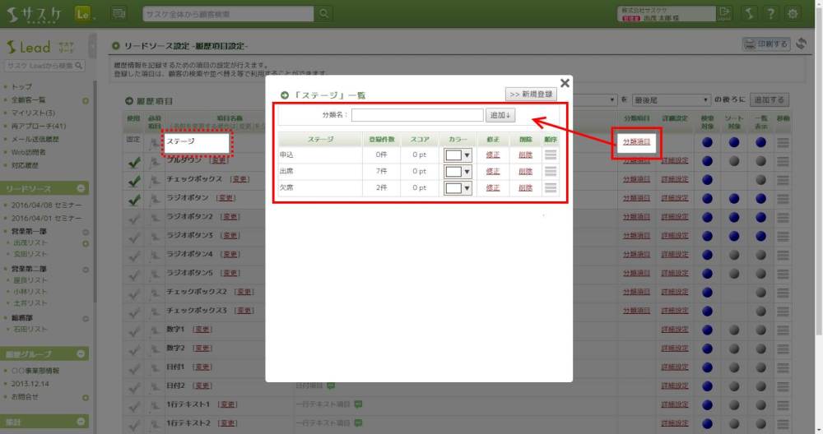Open color dropdown for 申込 stage
823x434 pixels.
coord(458,154)
